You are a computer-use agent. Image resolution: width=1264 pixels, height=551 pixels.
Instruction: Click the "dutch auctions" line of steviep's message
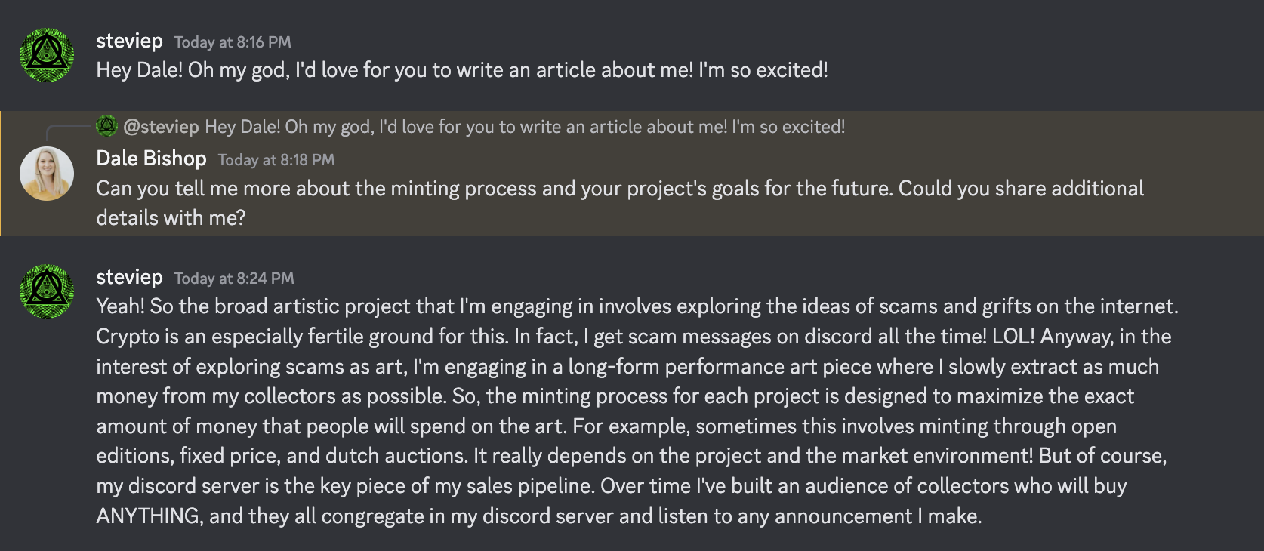click(x=631, y=456)
